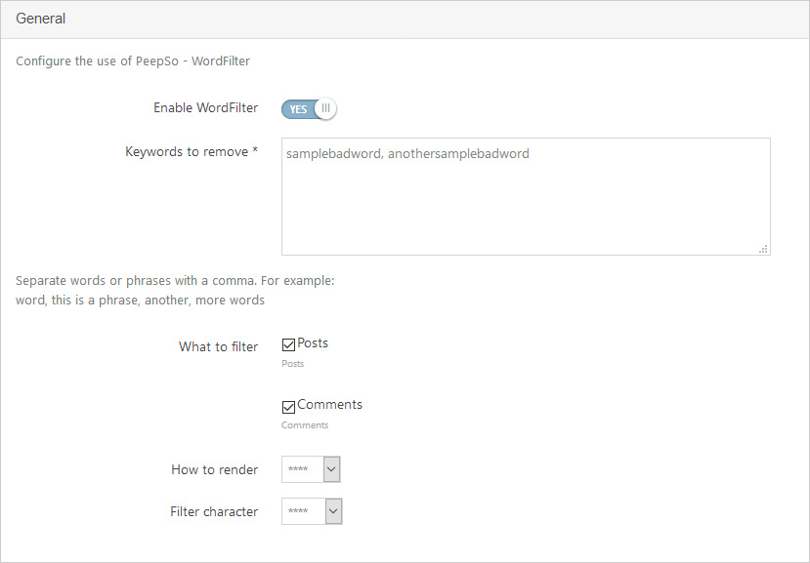Click the Keywords to remove label
Screen dimensions: 810x563
[x=192, y=151]
